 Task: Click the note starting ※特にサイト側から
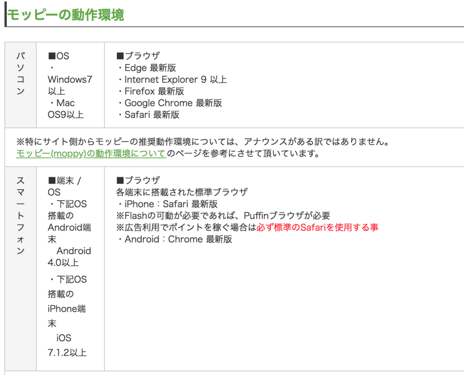click(203, 142)
